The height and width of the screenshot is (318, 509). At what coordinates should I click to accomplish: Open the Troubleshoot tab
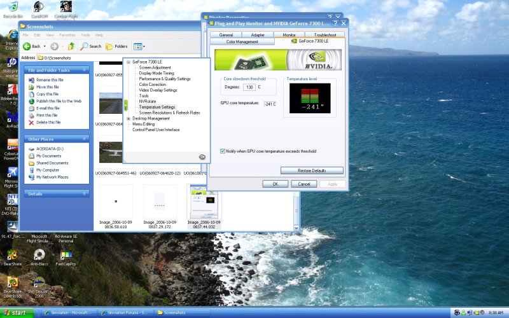click(324, 35)
